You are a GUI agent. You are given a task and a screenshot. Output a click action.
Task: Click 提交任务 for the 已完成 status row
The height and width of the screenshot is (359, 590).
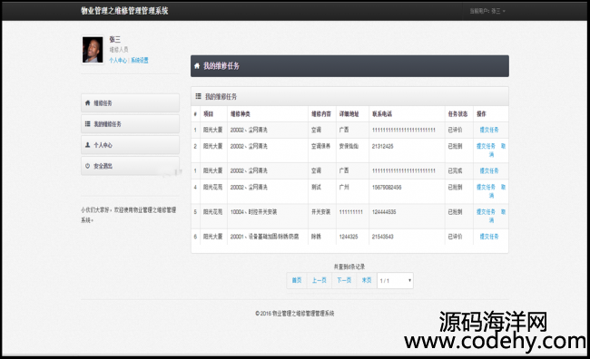[488, 170]
